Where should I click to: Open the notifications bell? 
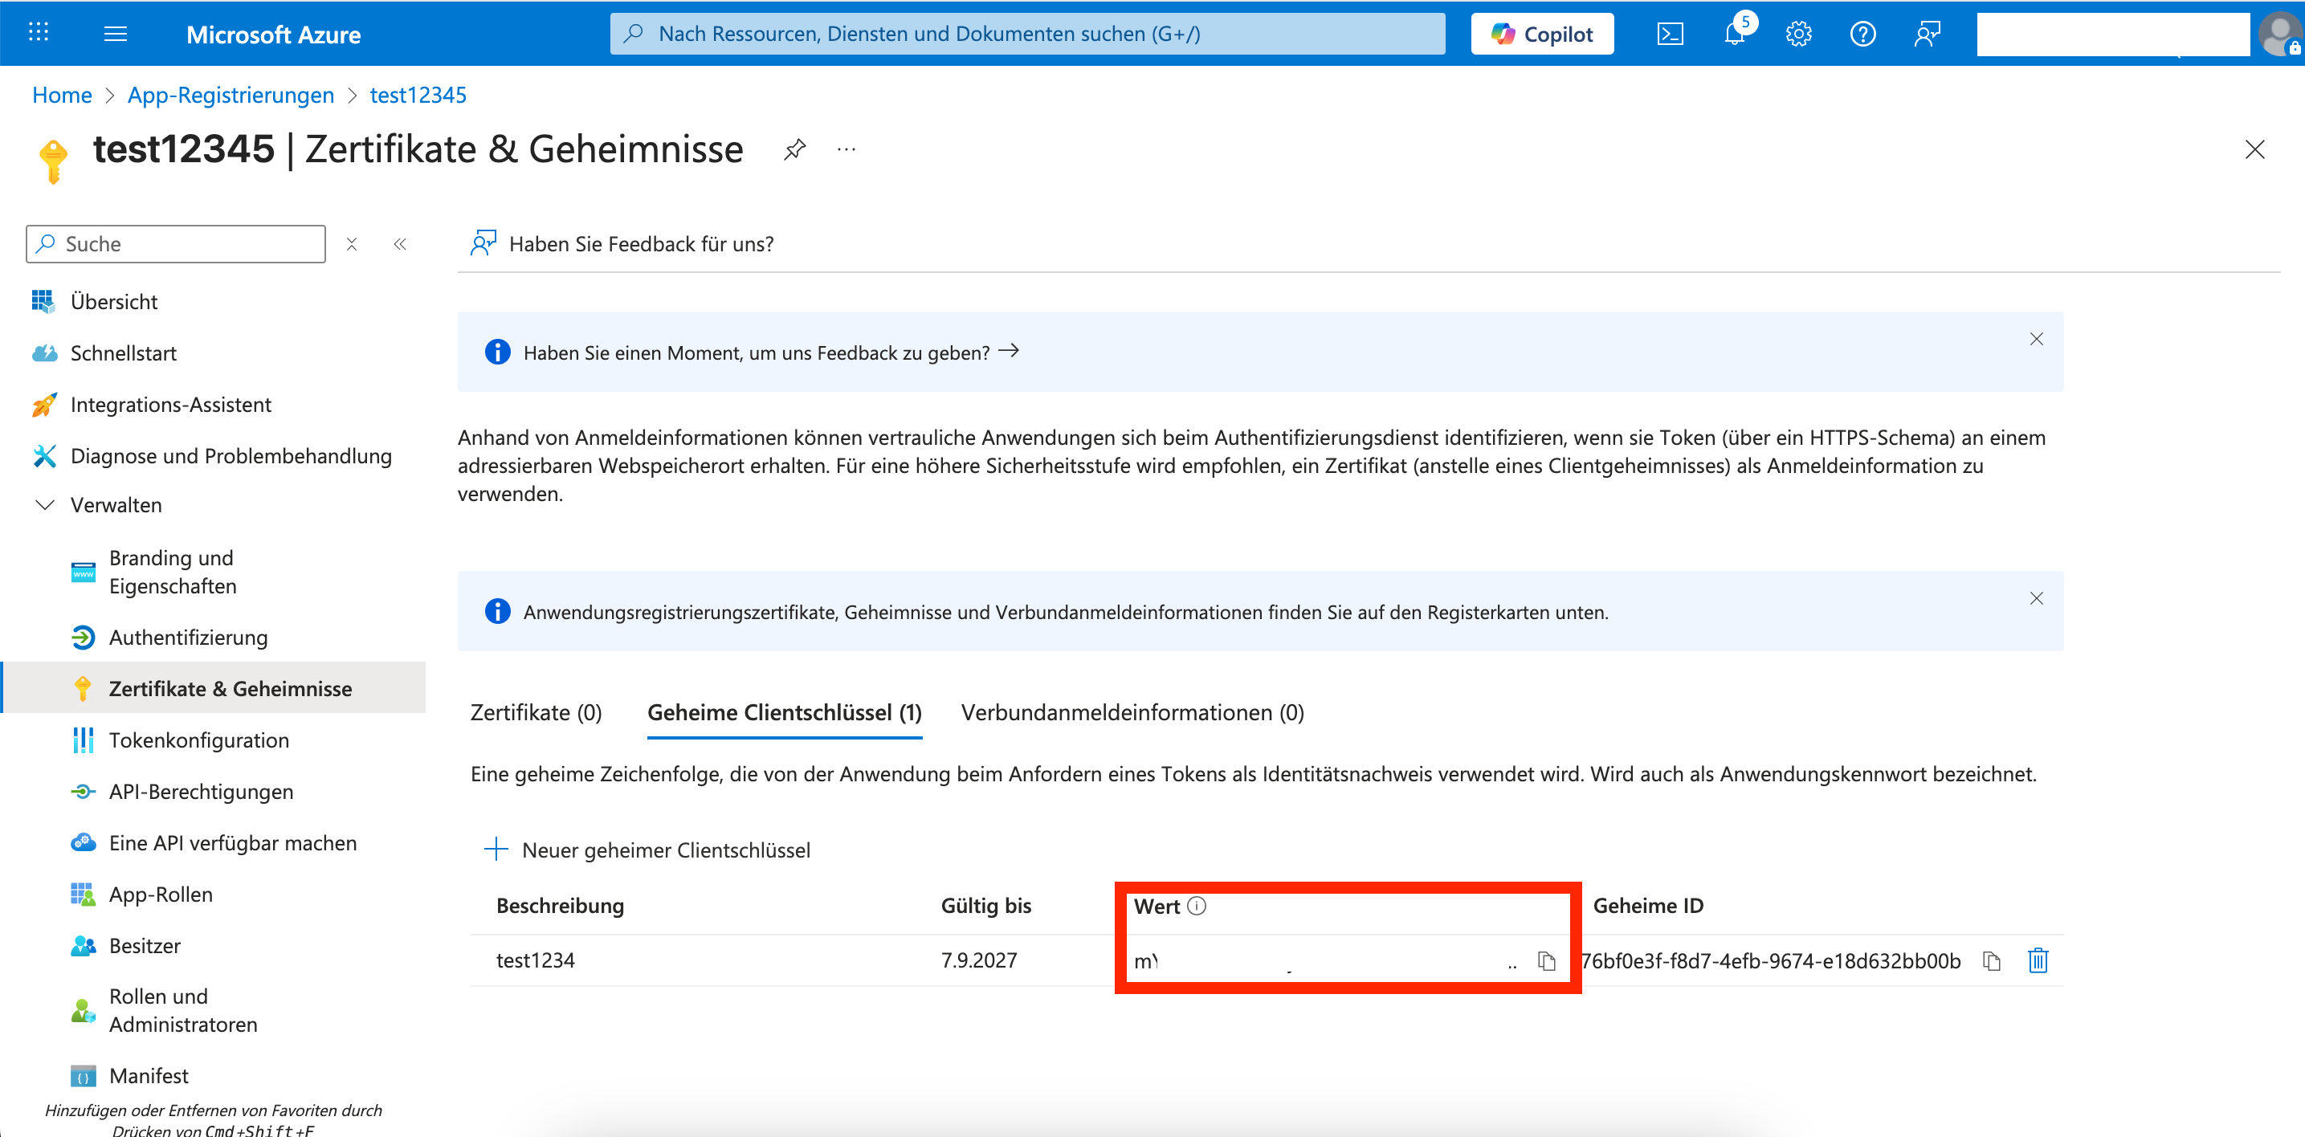click(x=1735, y=34)
